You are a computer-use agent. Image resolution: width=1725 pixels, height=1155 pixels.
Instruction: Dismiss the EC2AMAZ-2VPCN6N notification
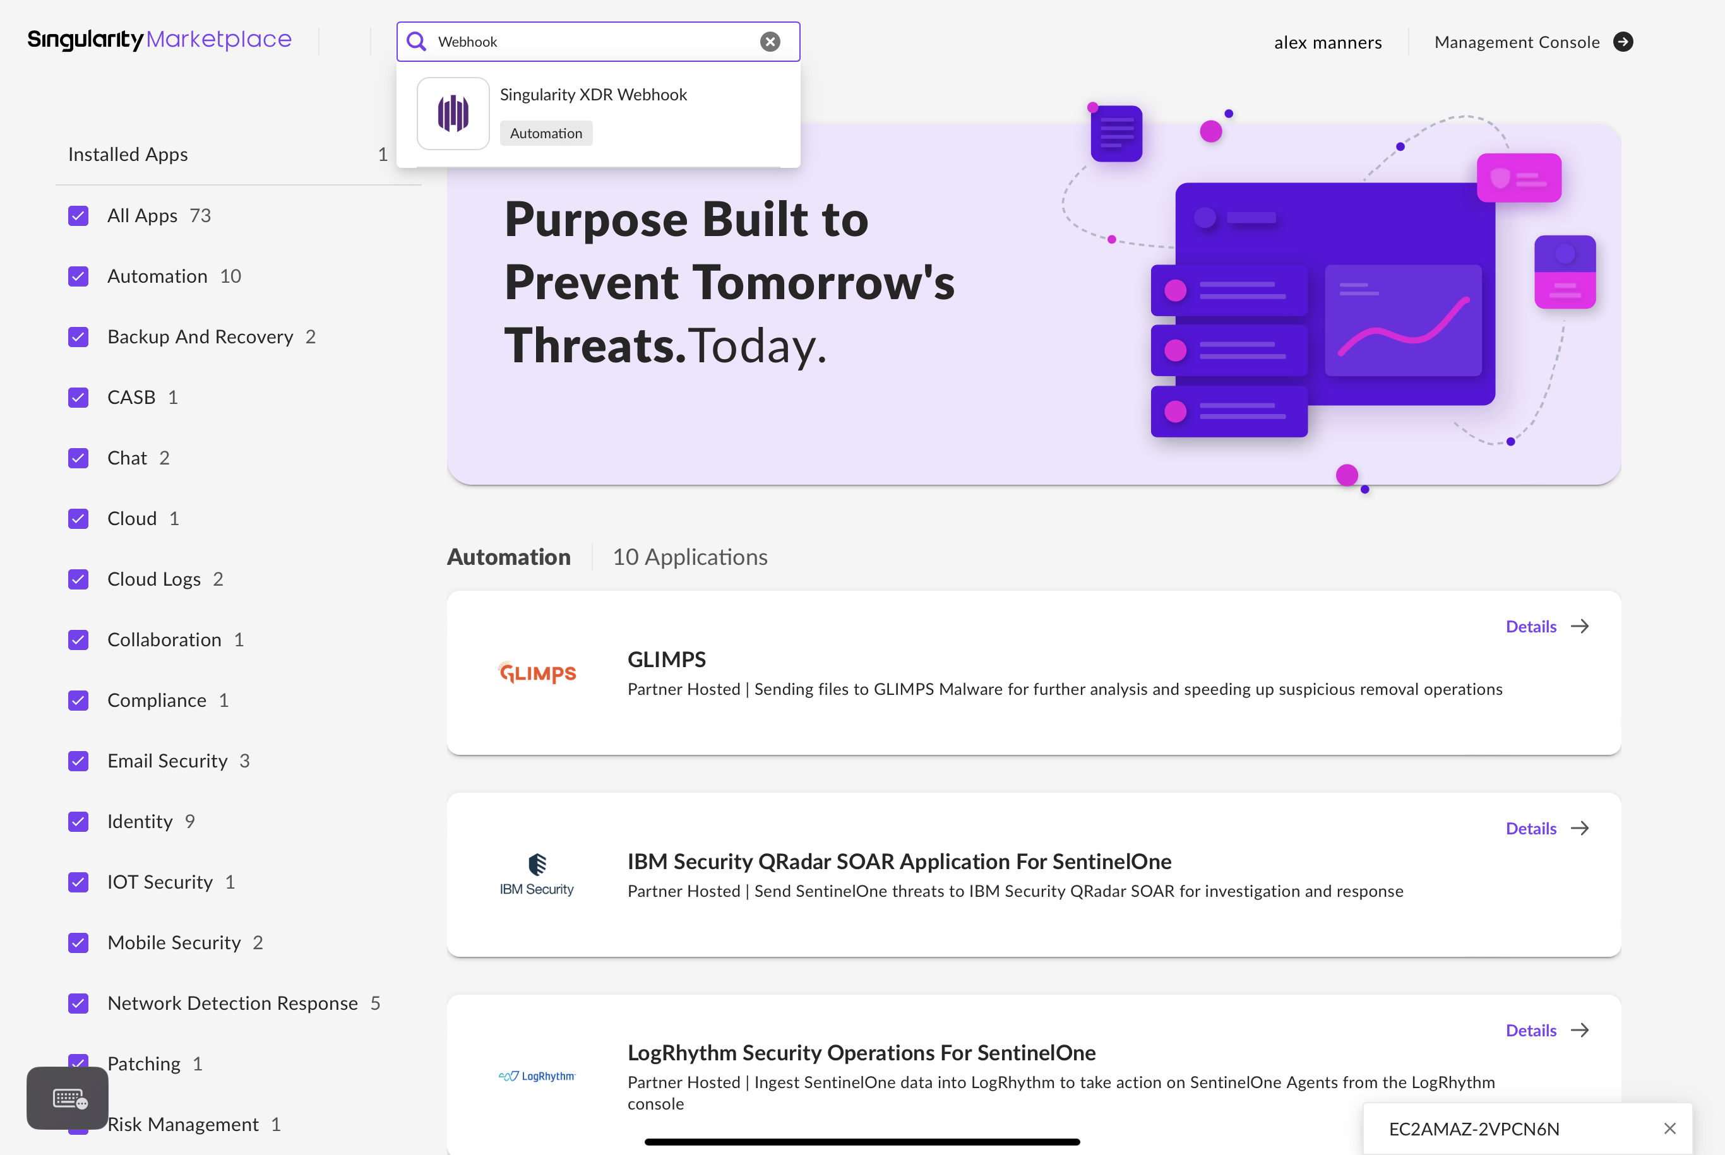tap(1669, 1128)
